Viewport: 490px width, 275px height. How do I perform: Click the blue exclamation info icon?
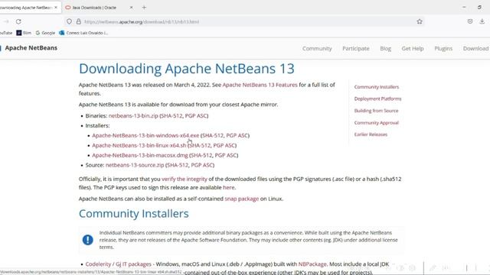click(88, 240)
